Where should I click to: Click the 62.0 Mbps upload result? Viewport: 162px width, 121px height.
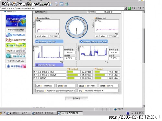(101, 36)
